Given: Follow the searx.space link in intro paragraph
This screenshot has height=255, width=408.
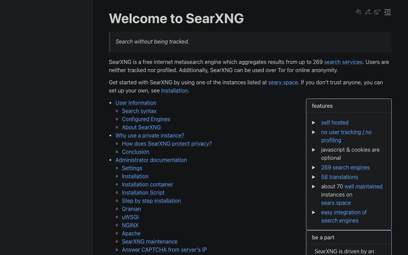Looking at the screenshot, I should (283, 82).
